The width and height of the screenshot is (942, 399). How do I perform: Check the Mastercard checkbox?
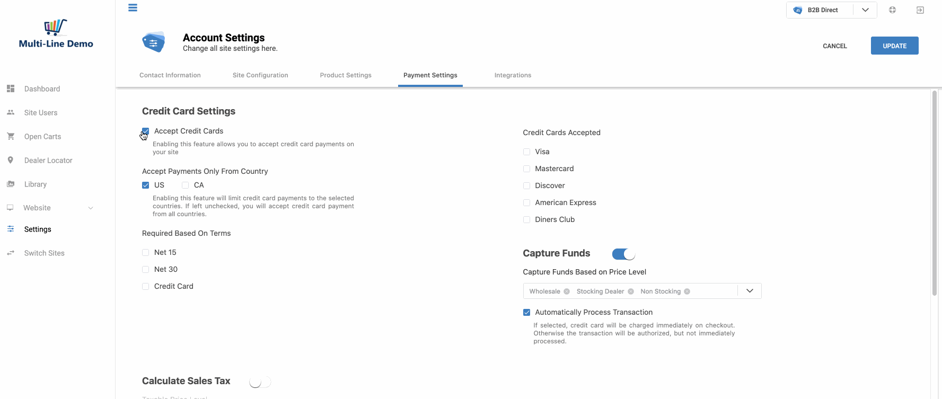pos(526,169)
